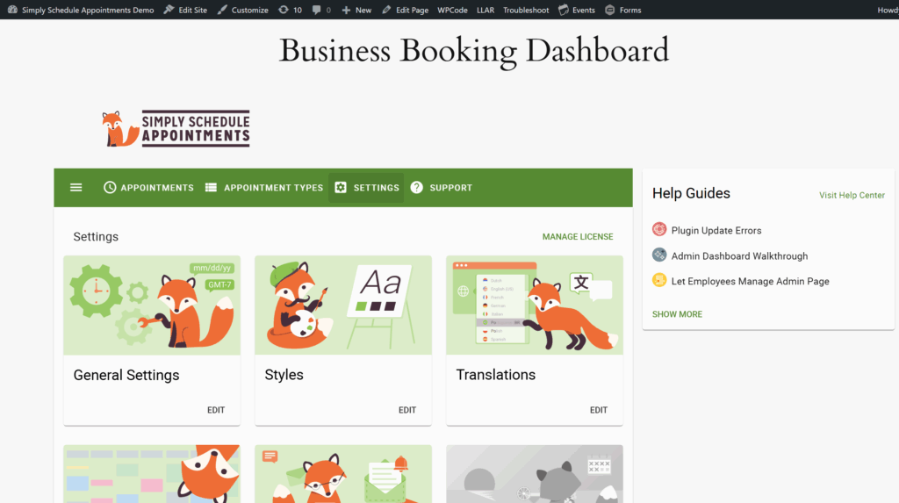Viewport: 899px width, 503px height.
Task: Open WPCode in the admin bar
Action: tap(452, 10)
